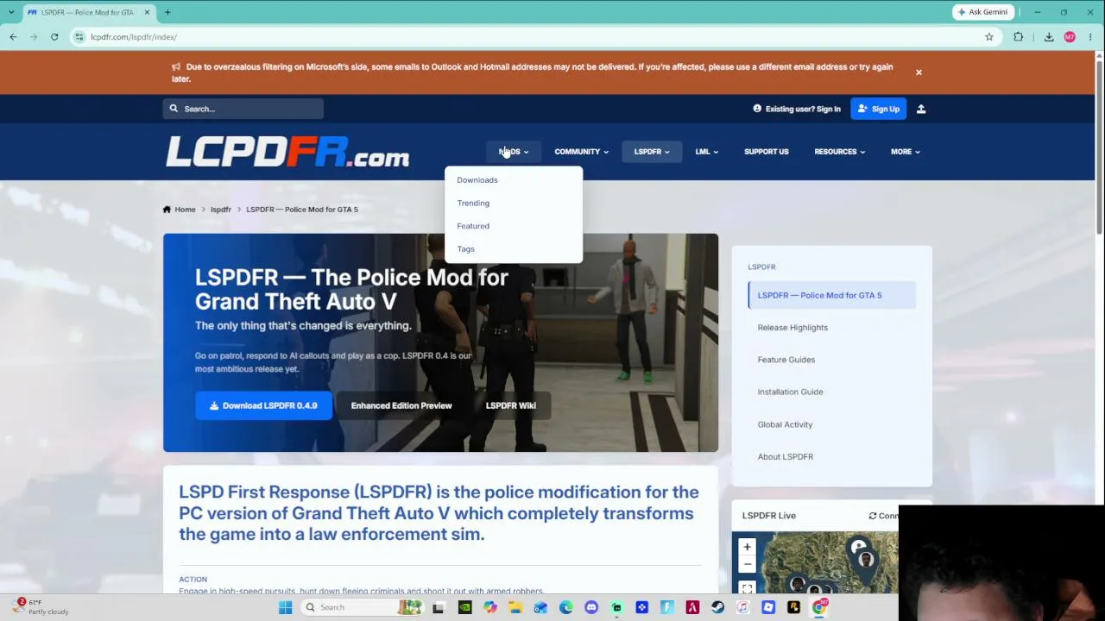The image size is (1105, 621).
Task: Open Task View on the taskbar
Action: 439,607
